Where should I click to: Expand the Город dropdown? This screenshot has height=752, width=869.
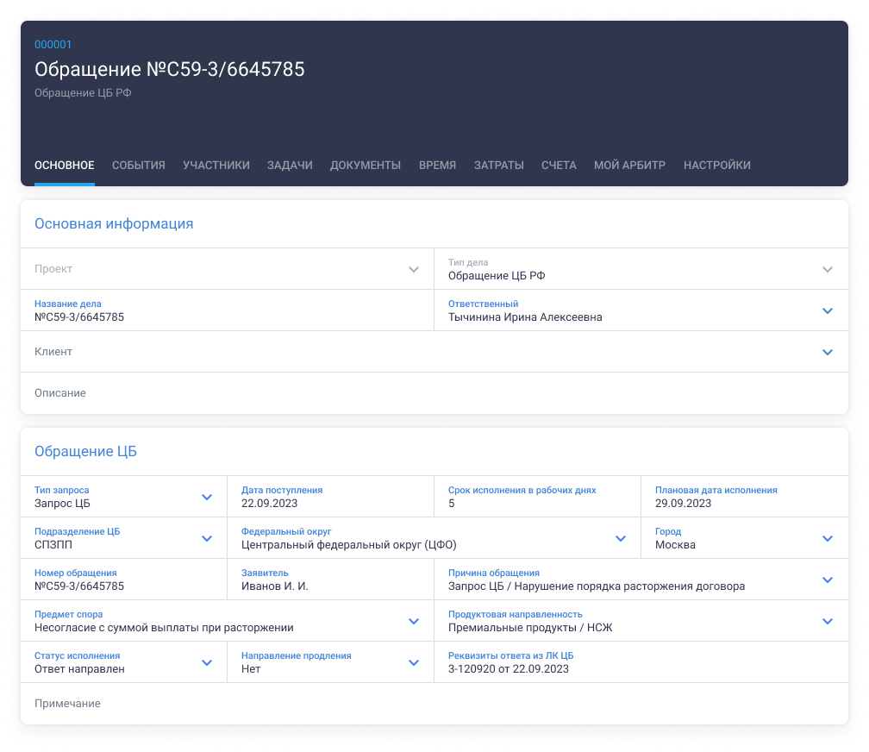pyautogui.click(x=828, y=538)
